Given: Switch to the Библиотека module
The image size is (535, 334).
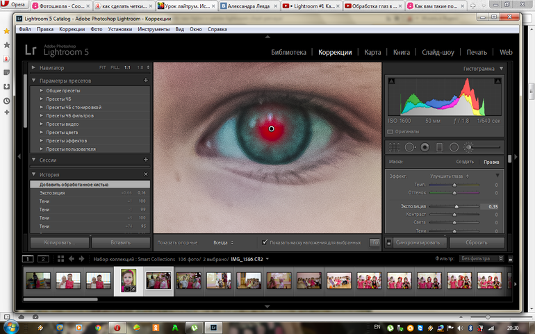Looking at the screenshot, I should (288, 52).
